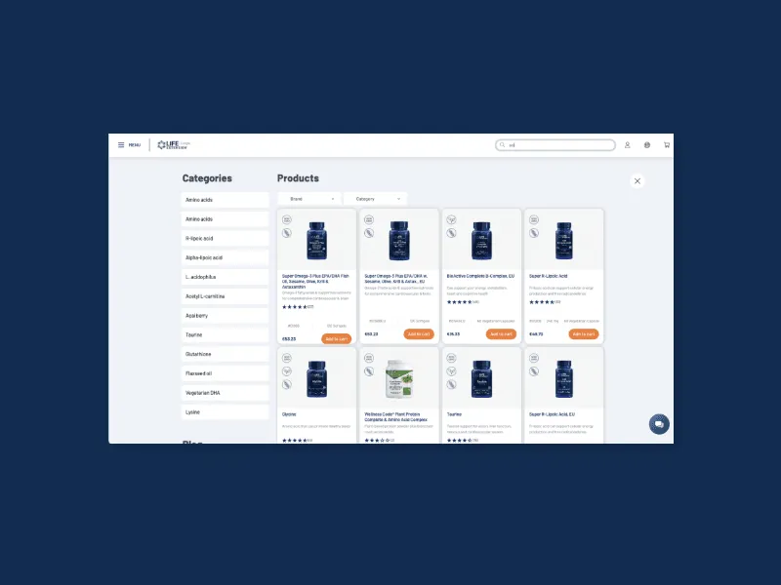Image resolution: width=781 pixels, height=585 pixels.
Task: Open Super Omega-3 Fish Oil bottle image
Action: [x=316, y=241]
